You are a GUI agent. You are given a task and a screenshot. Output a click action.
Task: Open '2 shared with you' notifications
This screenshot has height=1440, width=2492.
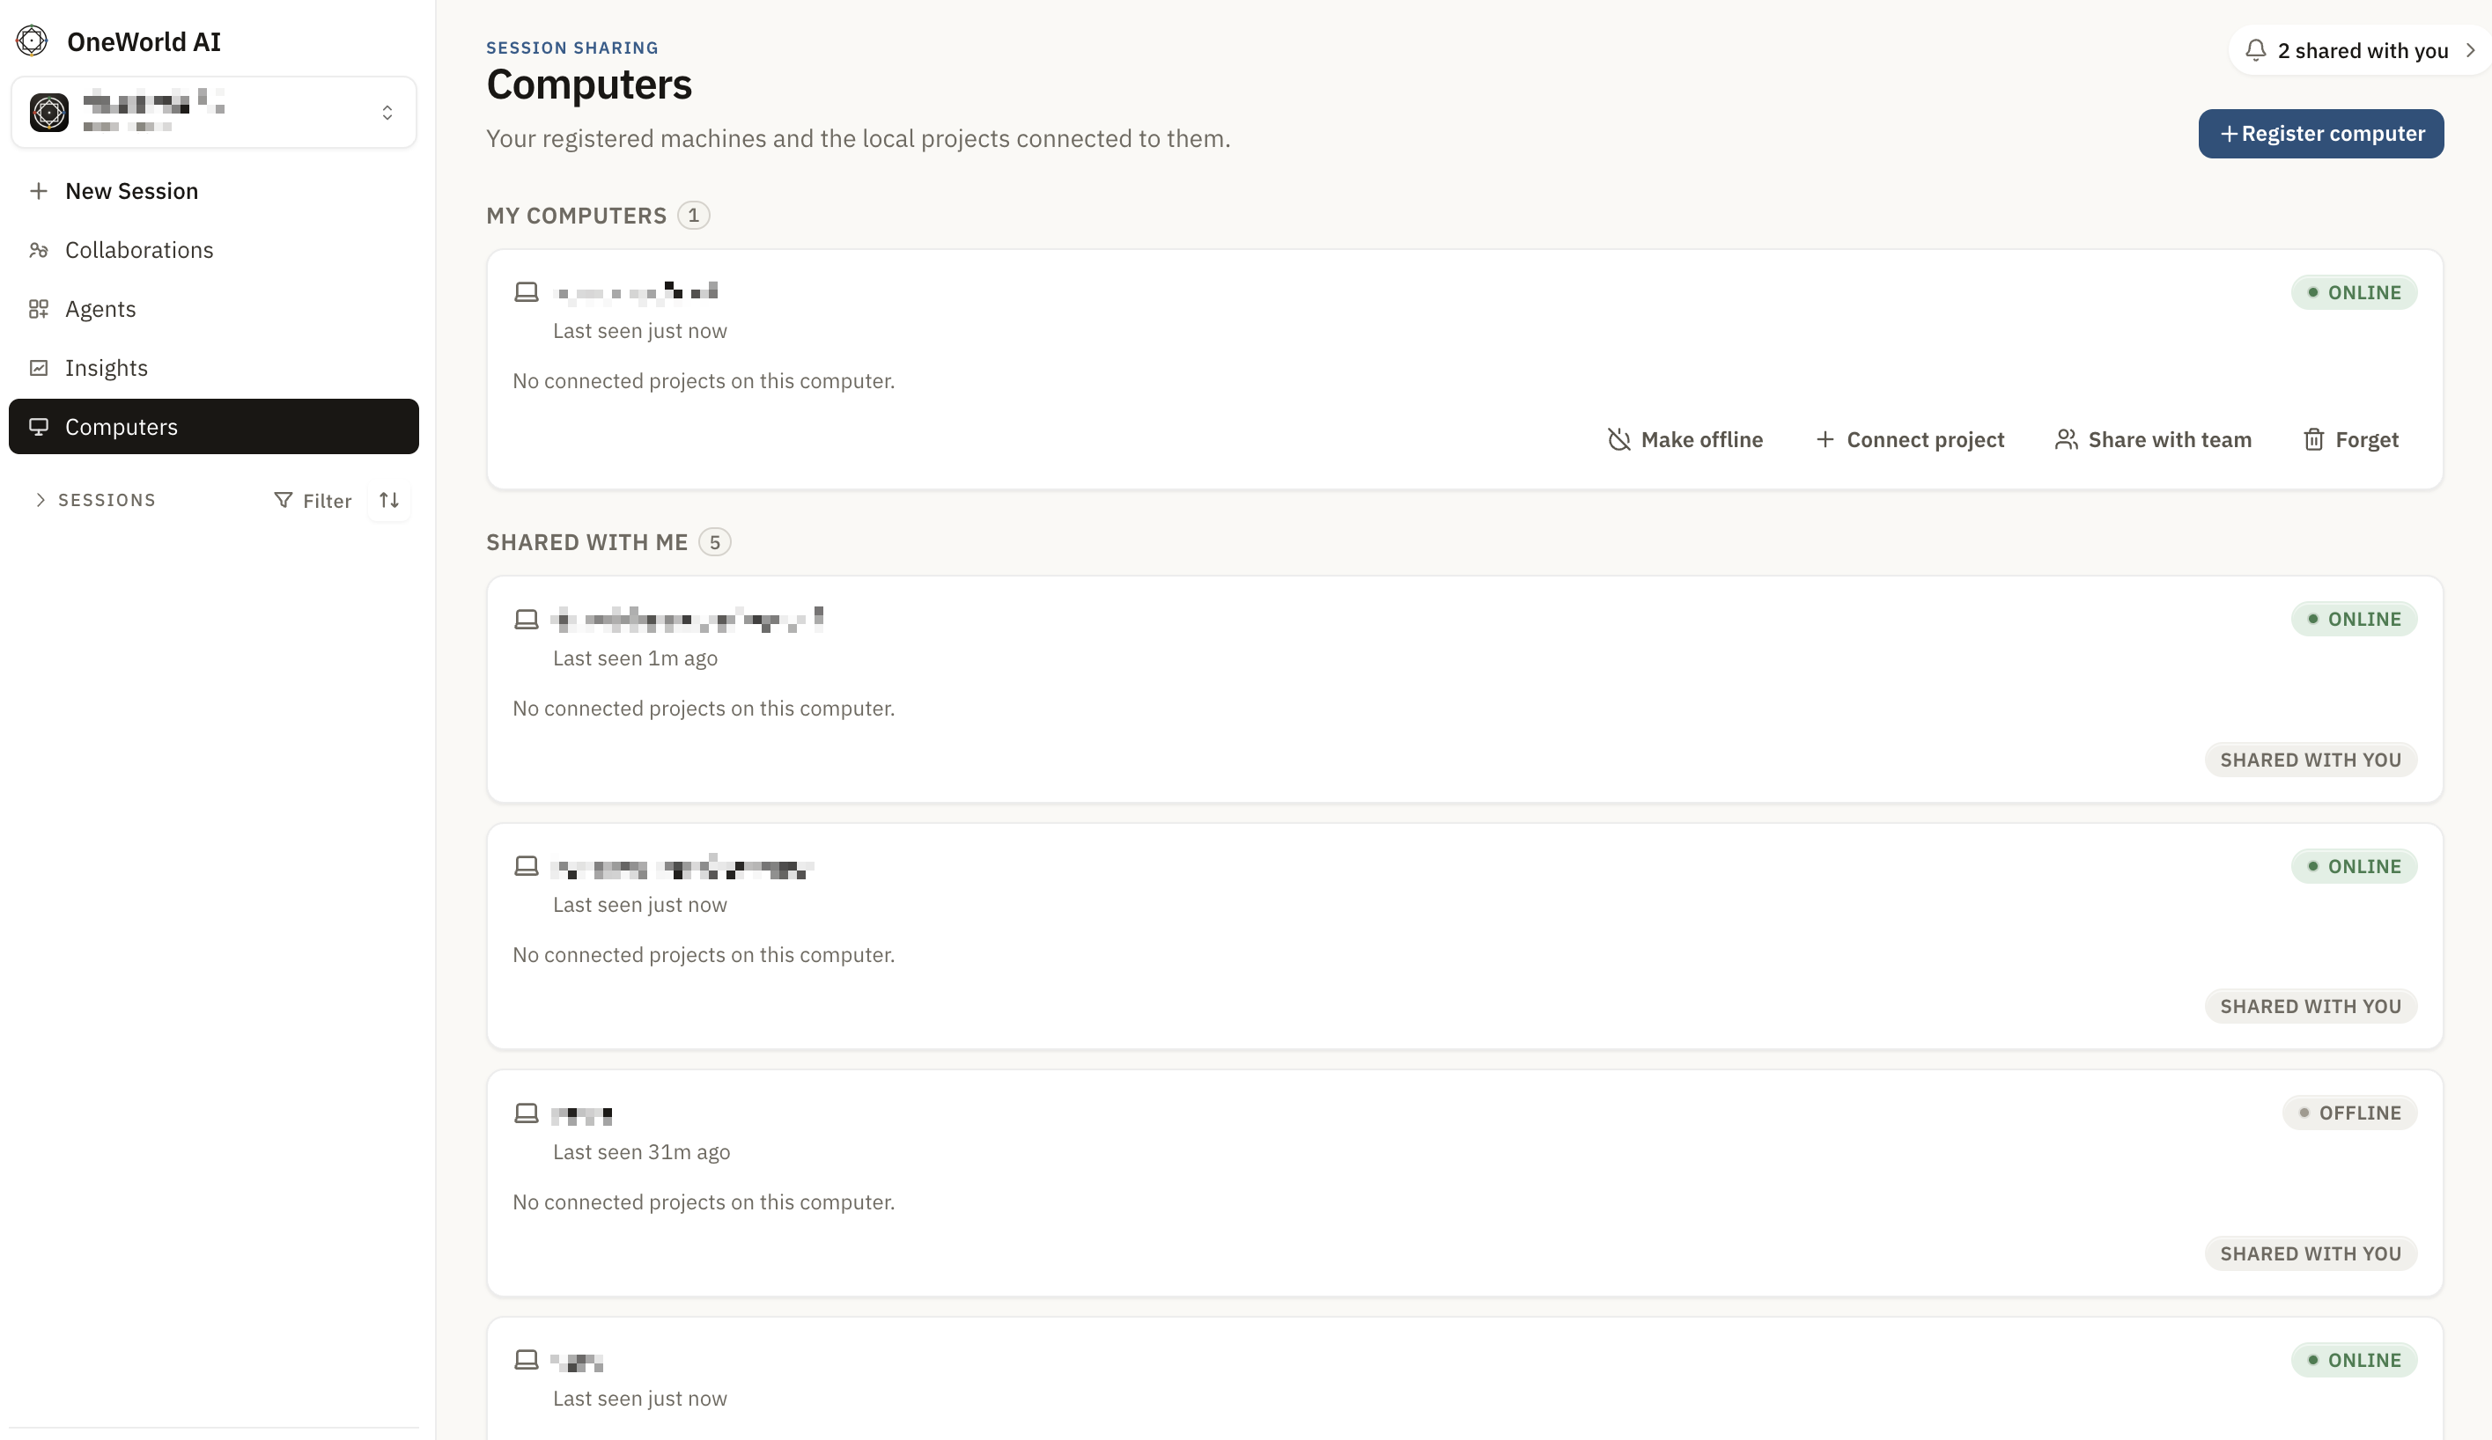click(x=2360, y=50)
